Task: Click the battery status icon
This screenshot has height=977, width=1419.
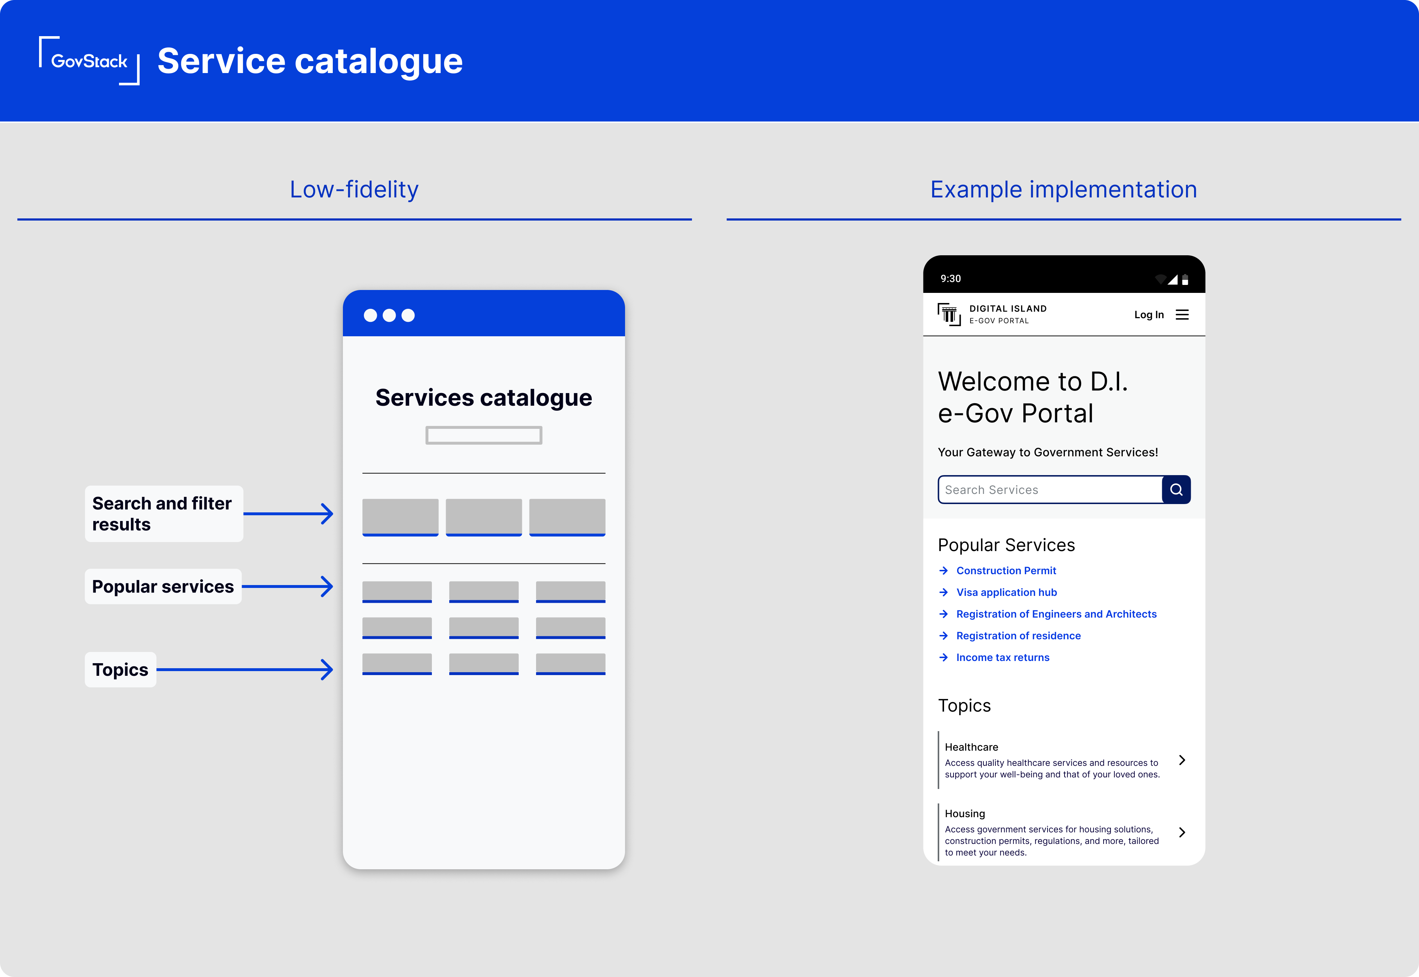Action: (x=1185, y=280)
